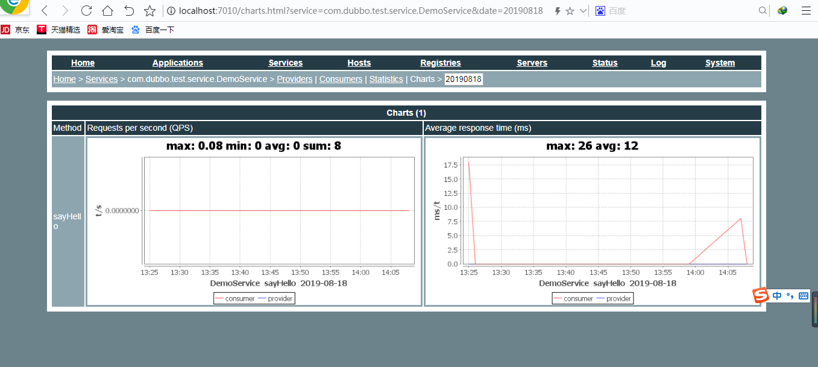
Task: Click the 20190818 date input field
Action: pyautogui.click(x=464, y=79)
